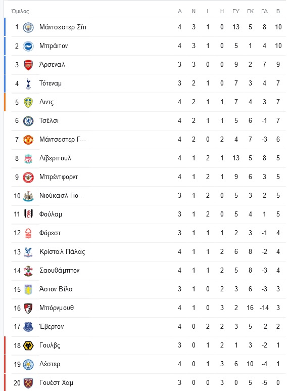
Task: Click the Manchester City club crest
Action: pyautogui.click(x=28, y=27)
